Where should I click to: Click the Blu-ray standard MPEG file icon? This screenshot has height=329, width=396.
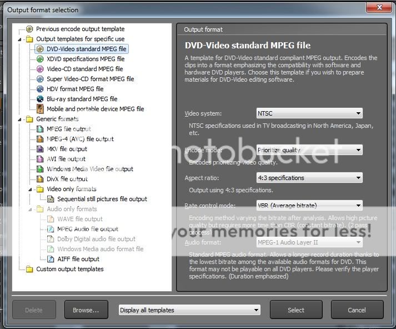tap(40, 99)
